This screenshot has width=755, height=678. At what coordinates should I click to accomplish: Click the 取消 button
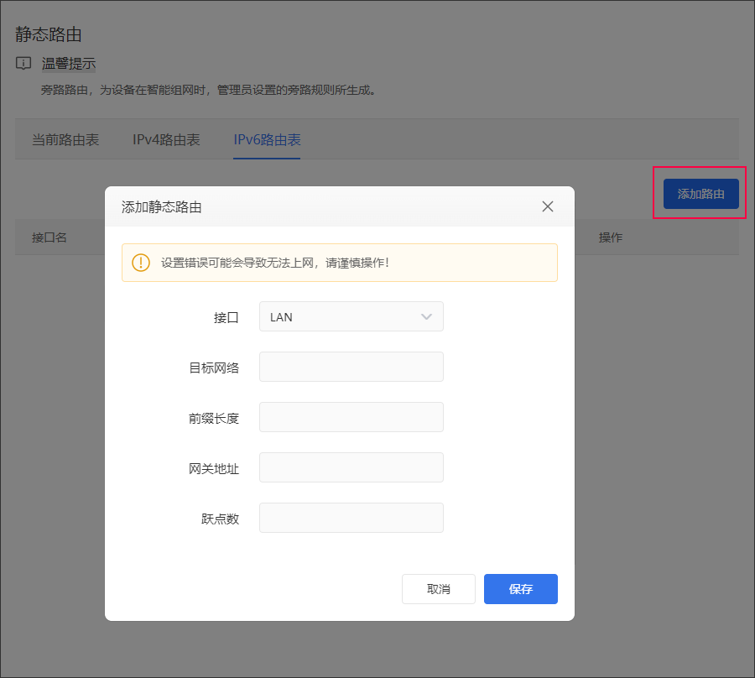pyautogui.click(x=439, y=589)
